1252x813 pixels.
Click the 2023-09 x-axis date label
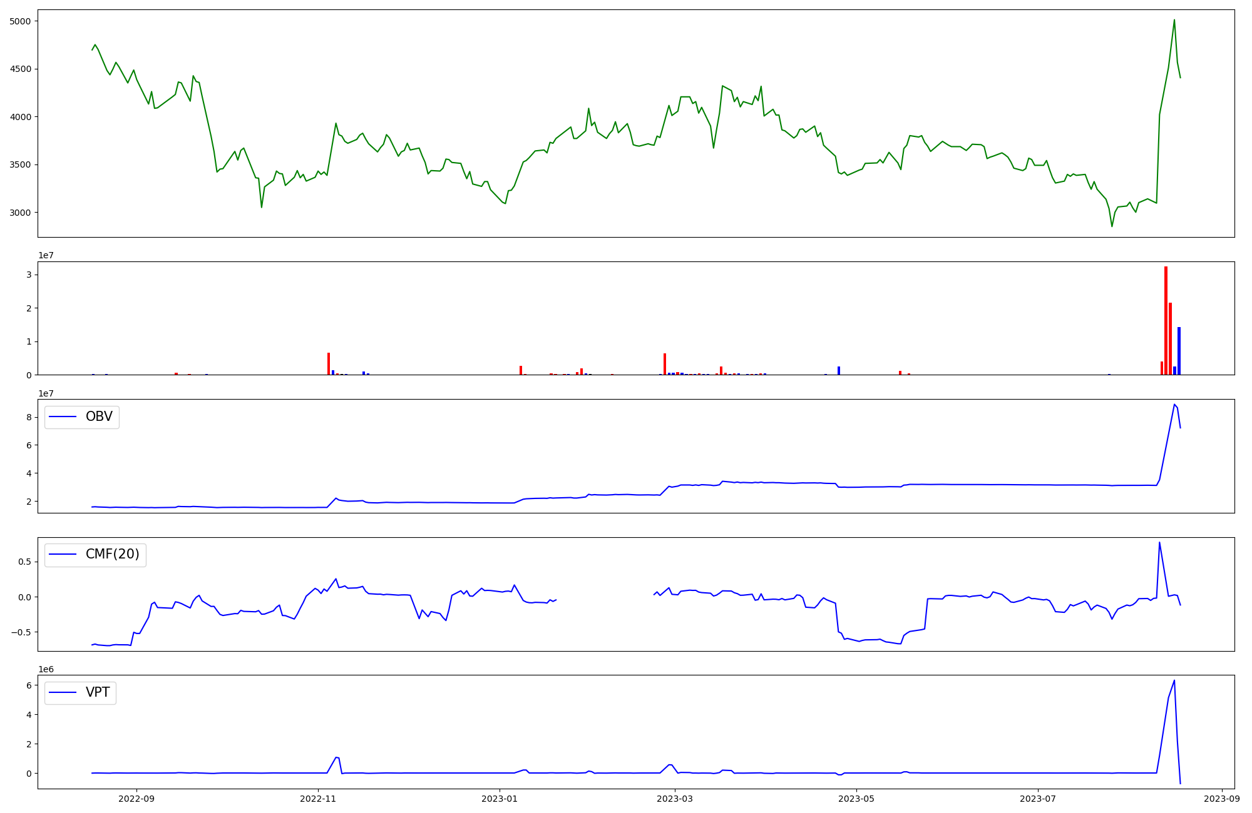point(1222,798)
